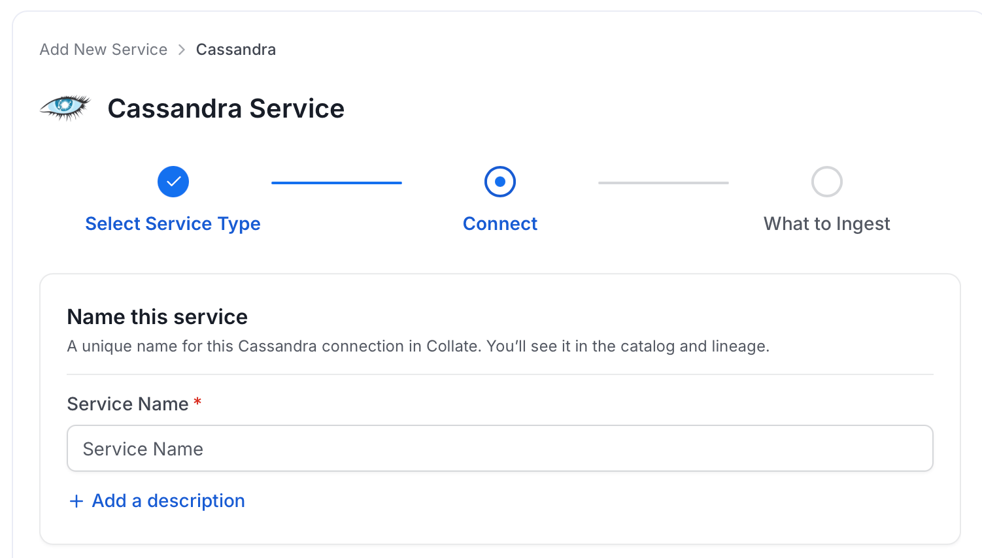The height and width of the screenshot is (558, 982).
Task: Jump to the What to Ingest step label
Action: (x=827, y=223)
